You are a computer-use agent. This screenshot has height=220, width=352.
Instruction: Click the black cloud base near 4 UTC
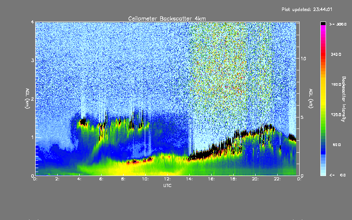[83, 122]
